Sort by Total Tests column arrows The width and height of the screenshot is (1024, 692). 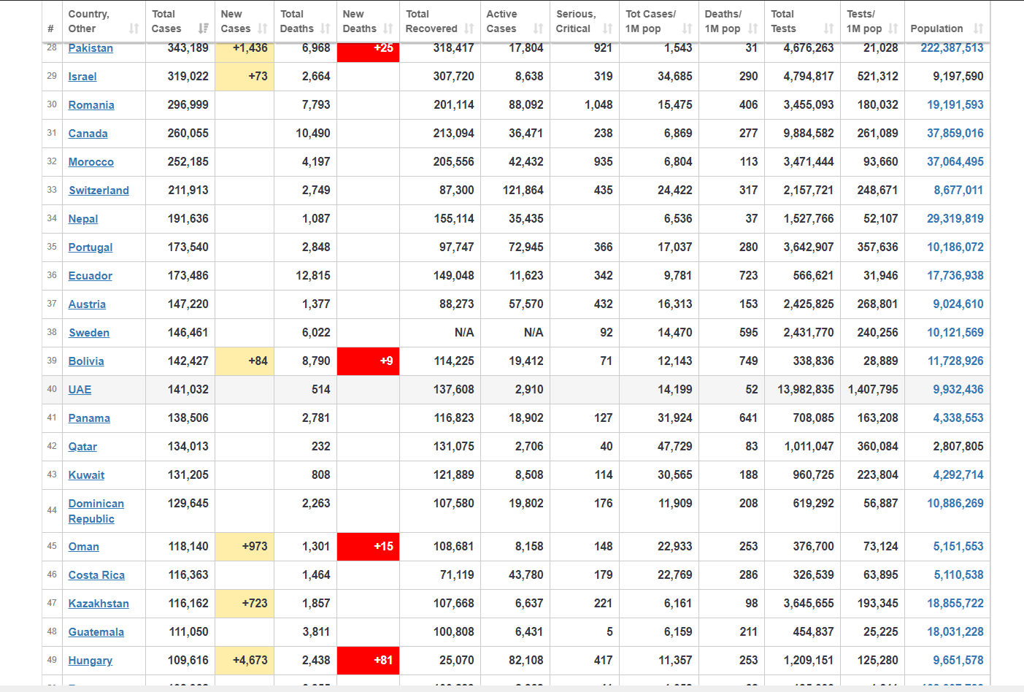[x=828, y=28]
